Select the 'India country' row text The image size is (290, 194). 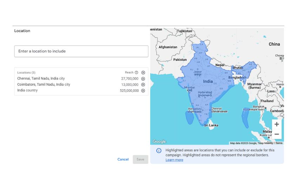(x=27, y=90)
